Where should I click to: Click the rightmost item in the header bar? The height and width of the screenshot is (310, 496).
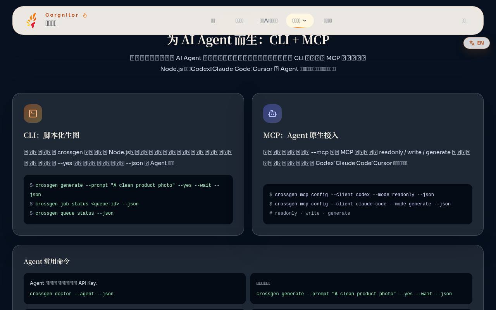tap(463, 21)
